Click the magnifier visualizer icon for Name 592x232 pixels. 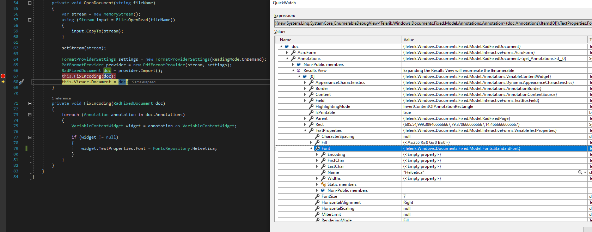(x=580, y=172)
